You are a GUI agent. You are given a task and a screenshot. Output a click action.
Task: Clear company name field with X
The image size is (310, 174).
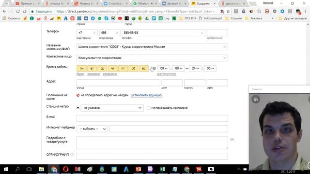(x=224, y=47)
